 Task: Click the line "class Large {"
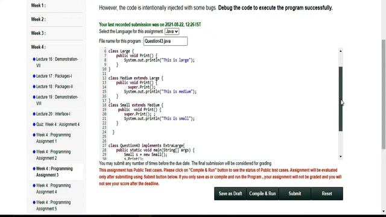pos(121,51)
